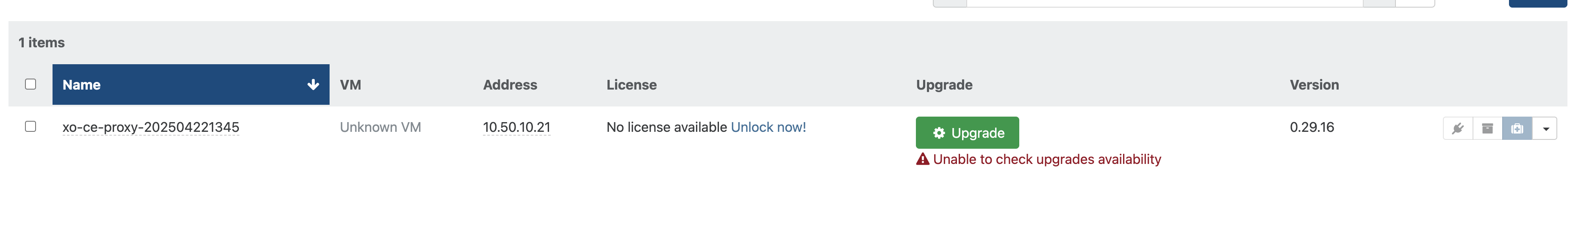This screenshot has height=229, width=1581.
Task: Click the Unknown VM text
Action: [380, 127]
